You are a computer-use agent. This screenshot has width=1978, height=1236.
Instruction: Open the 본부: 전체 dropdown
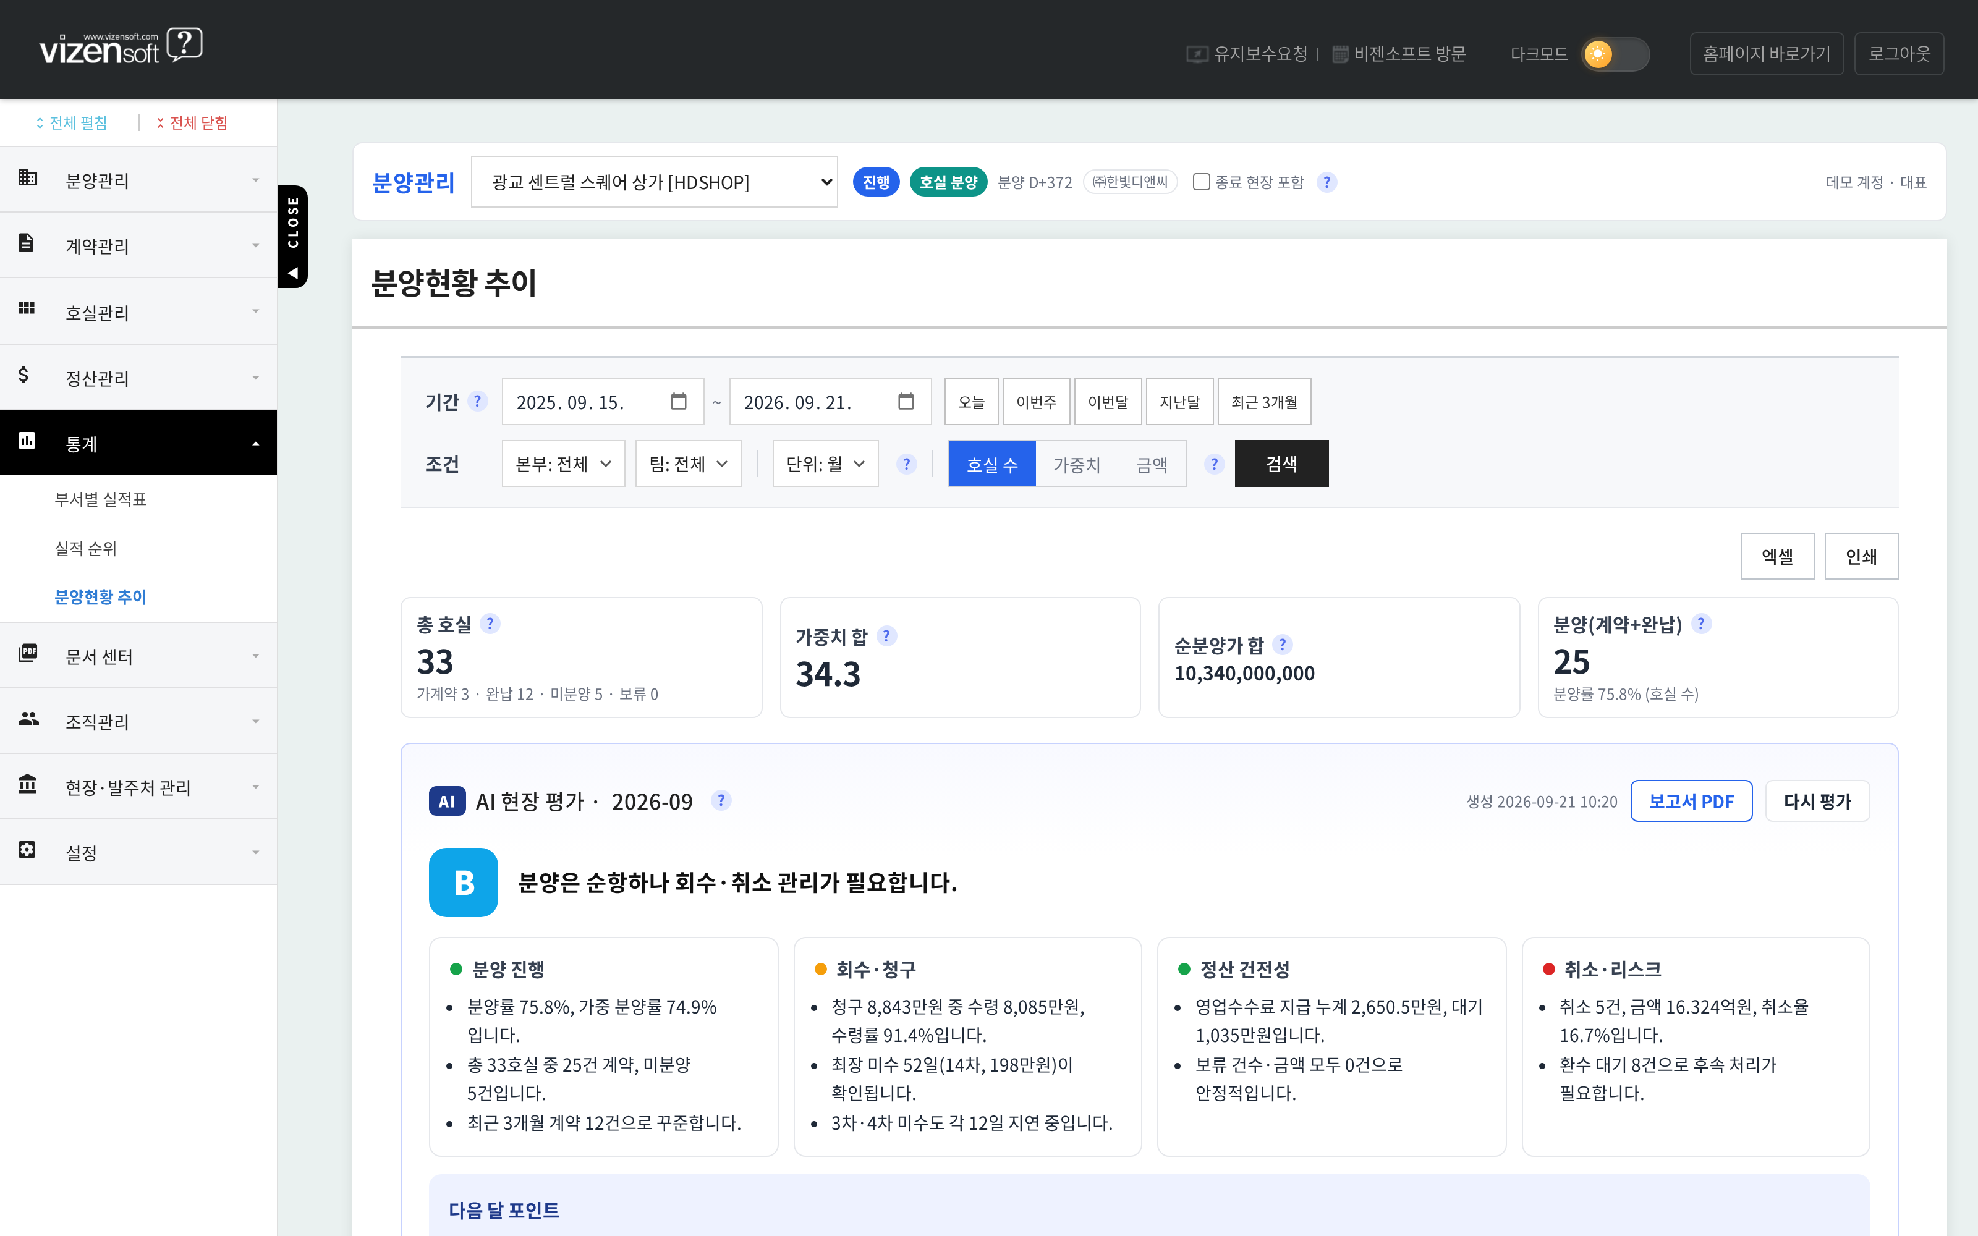click(x=563, y=463)
